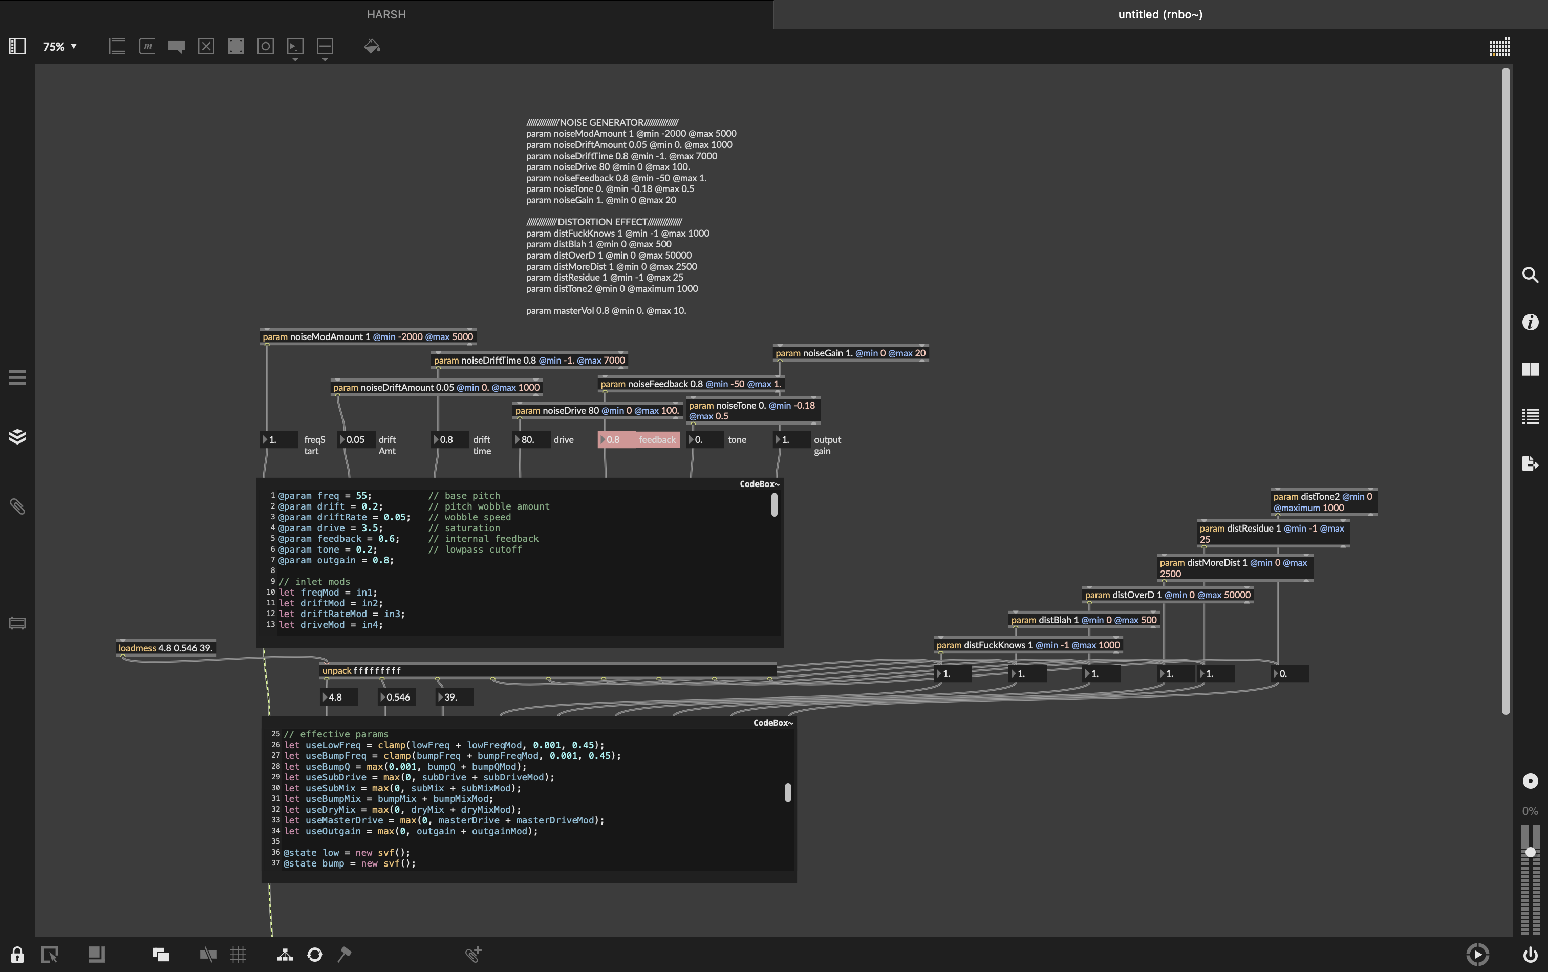Click the tag-plus icon in bottom toolbar
Screen dimensions: 1548x972
474,954
